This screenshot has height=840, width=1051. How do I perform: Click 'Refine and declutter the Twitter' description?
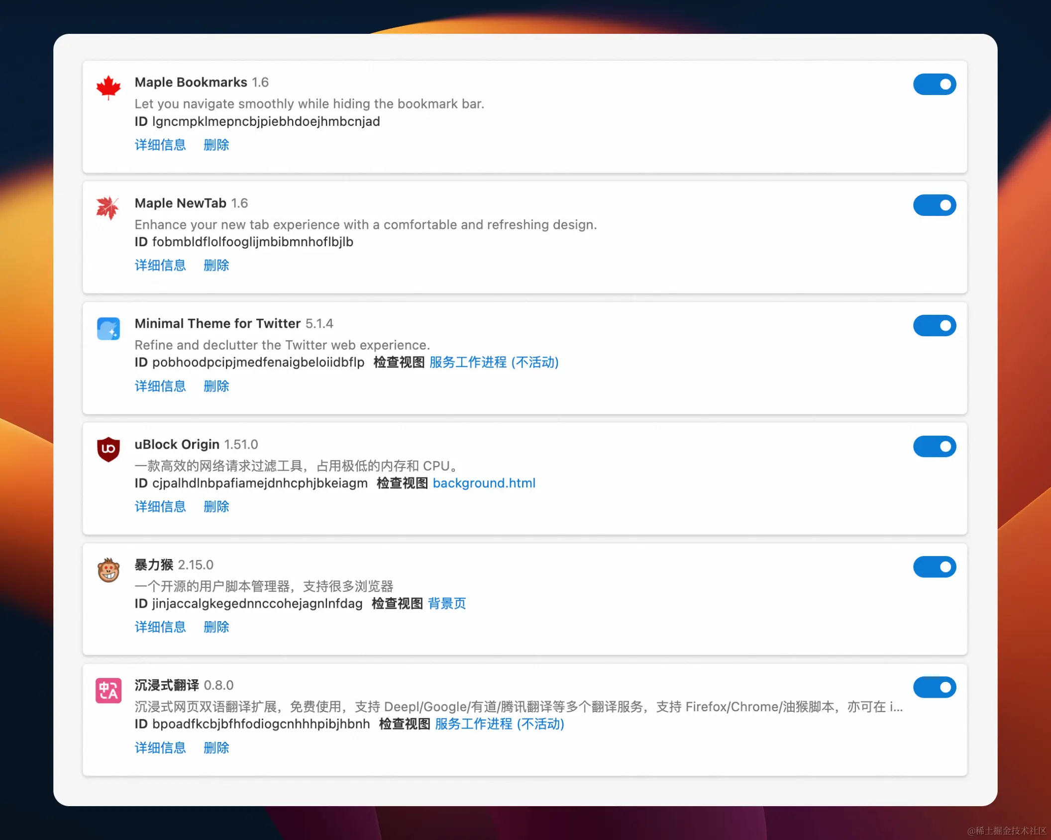282,345
